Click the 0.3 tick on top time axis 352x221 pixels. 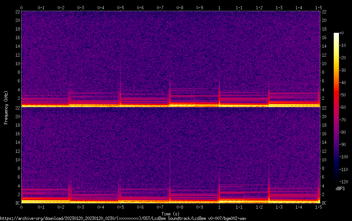point(81,7)
